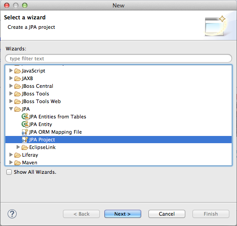Click the EclipseLink folder icon
The height and width of the screenshot is (226, 237).
[25, 147]
